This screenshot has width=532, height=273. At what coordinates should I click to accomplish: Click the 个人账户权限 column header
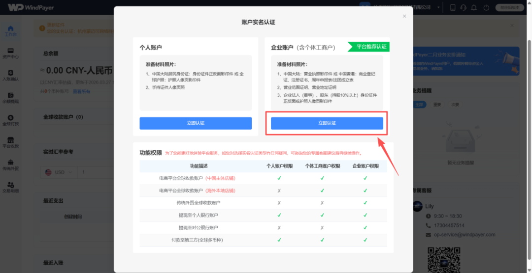pos(279,166)
